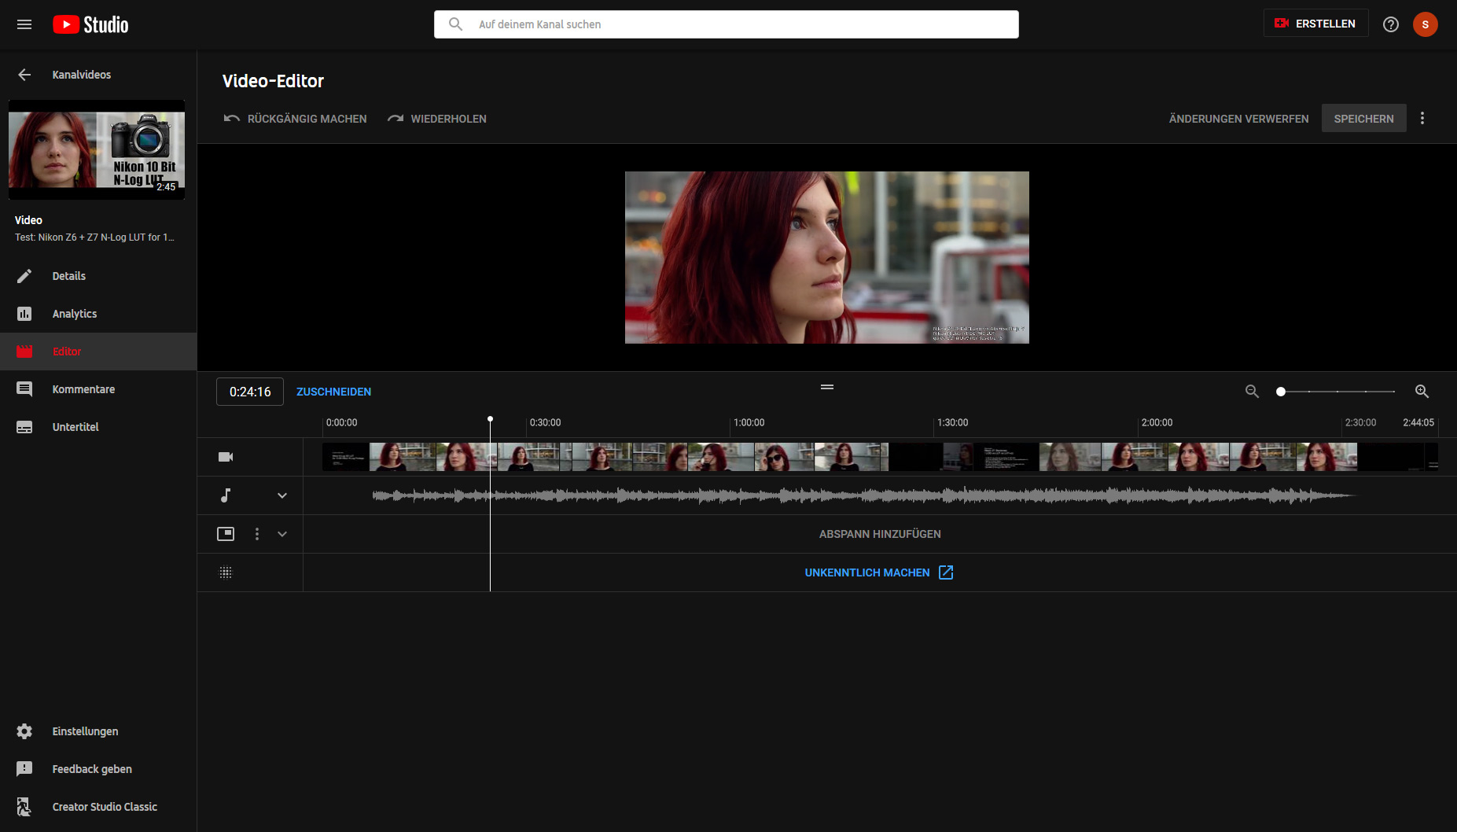Select Untertitel in the sidebar
This screenshot has height=832, width=1457.
(75, 427)
